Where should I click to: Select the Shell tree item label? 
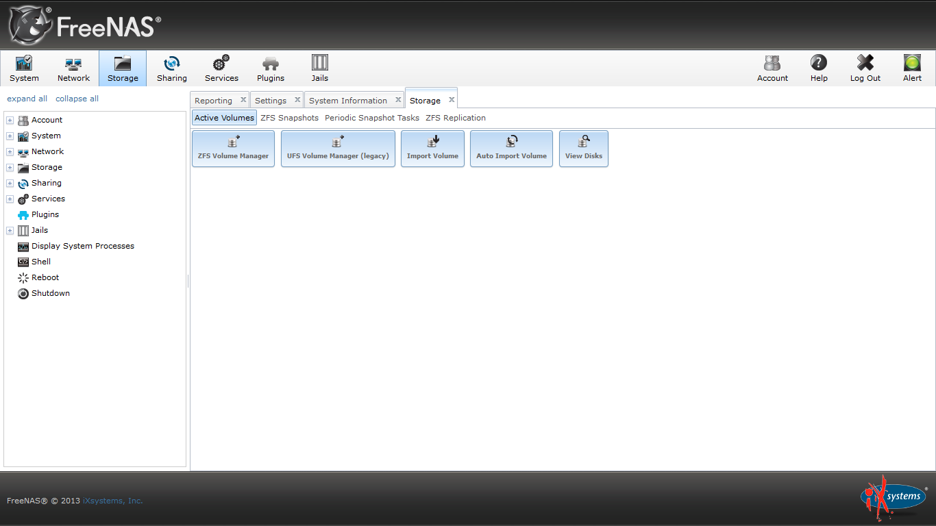pos(41,262)
